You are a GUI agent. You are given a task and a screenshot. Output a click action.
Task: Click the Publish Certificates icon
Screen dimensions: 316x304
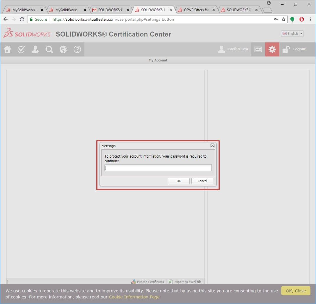pos(134,282)
